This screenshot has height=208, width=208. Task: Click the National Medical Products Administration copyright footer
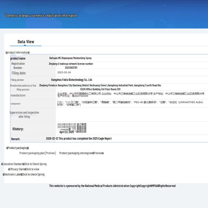112,186
